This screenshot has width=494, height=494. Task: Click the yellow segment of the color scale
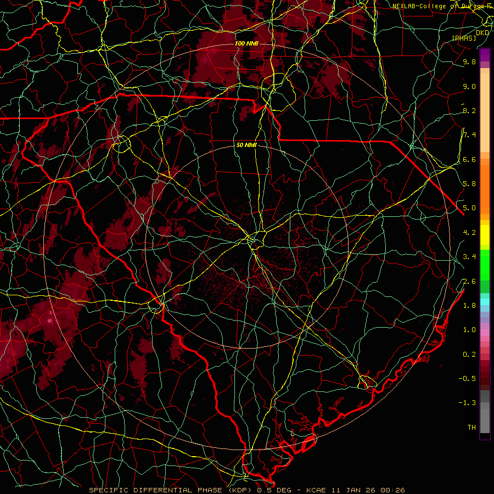tap(485, 235)
